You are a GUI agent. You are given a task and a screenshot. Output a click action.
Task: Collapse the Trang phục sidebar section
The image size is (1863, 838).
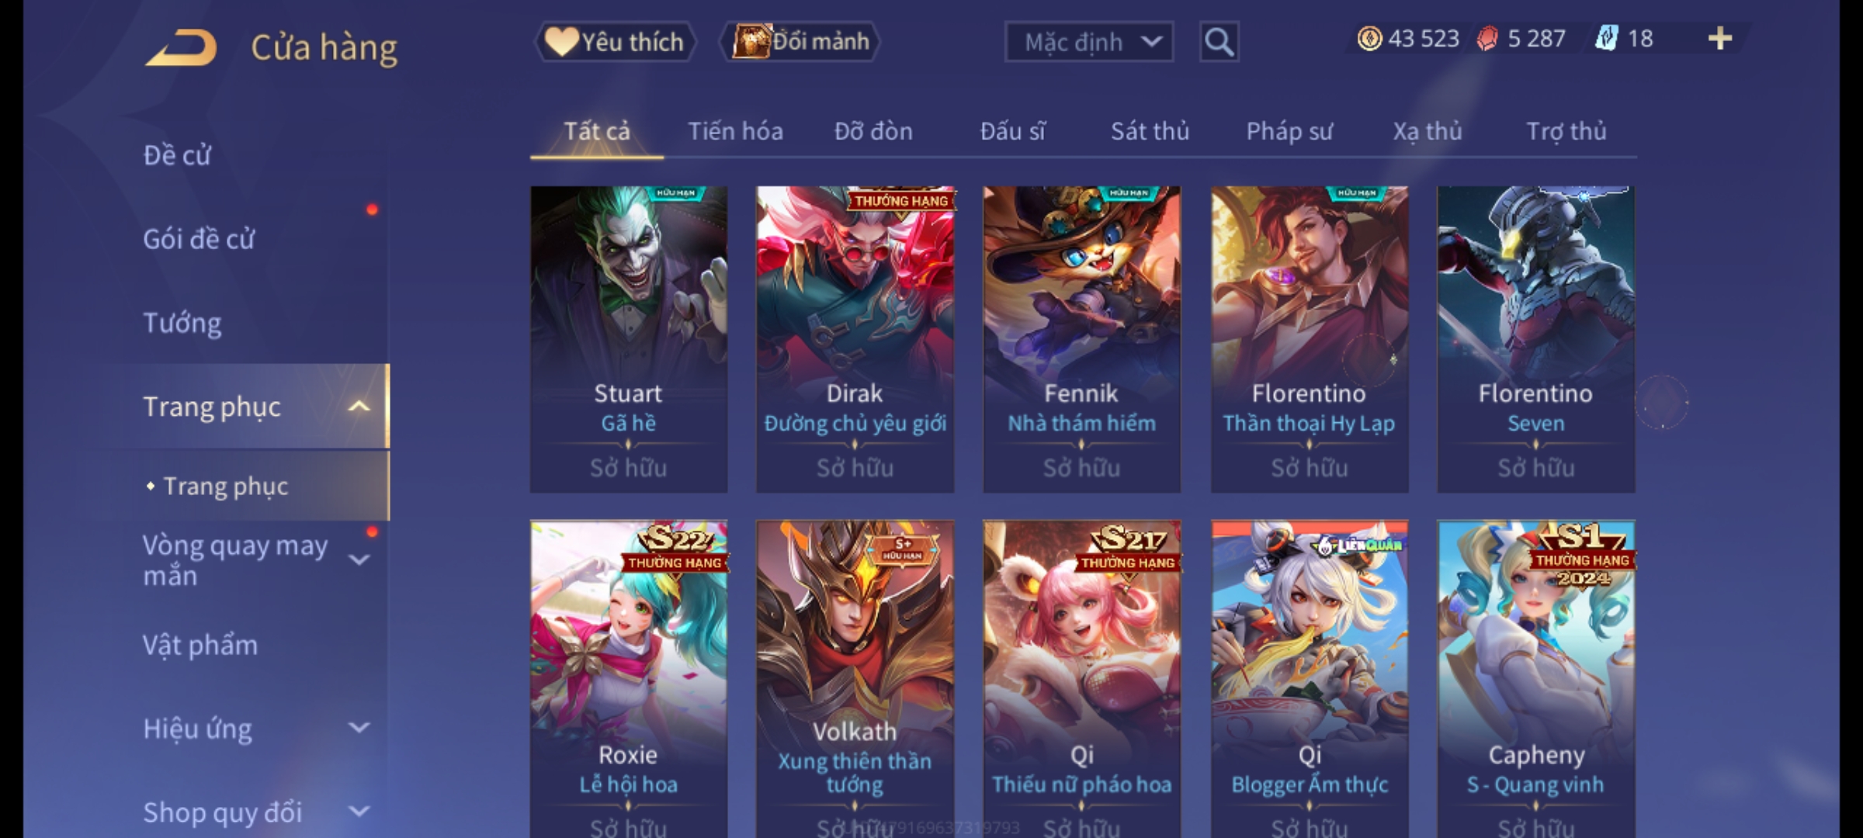pyautogui.click(x=359, y=406)
